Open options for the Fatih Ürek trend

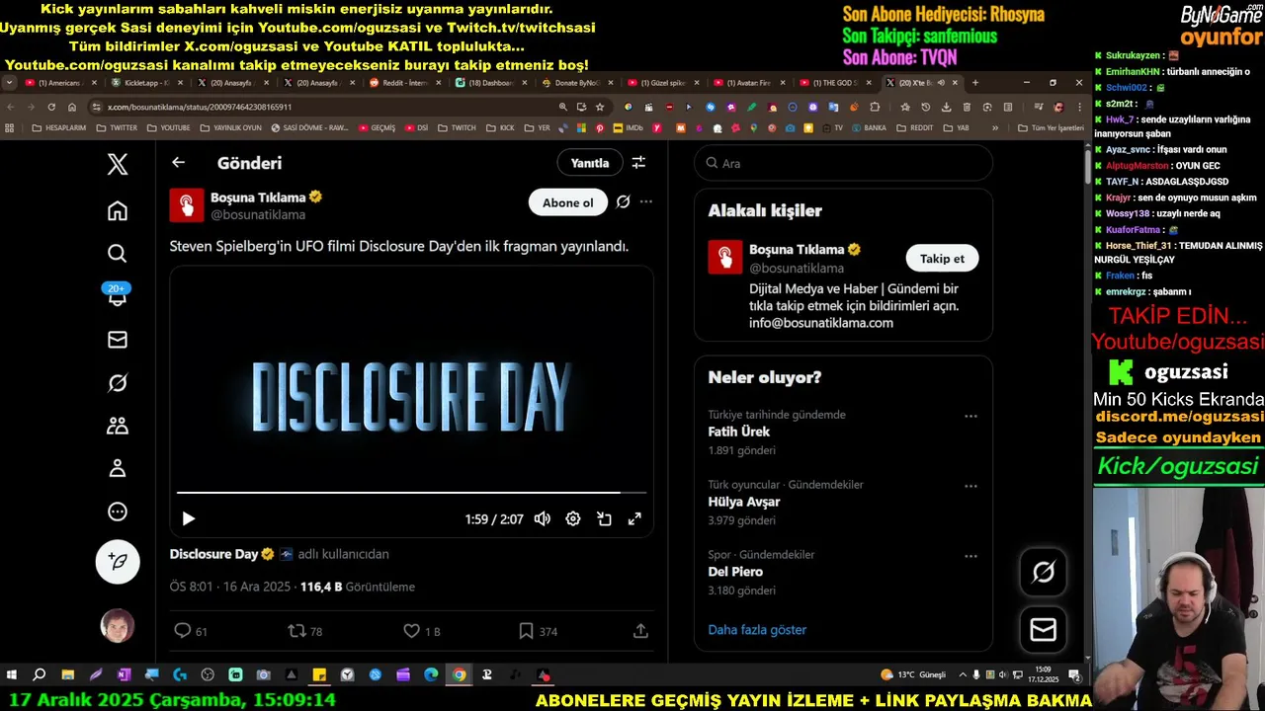tap(970, 416)
